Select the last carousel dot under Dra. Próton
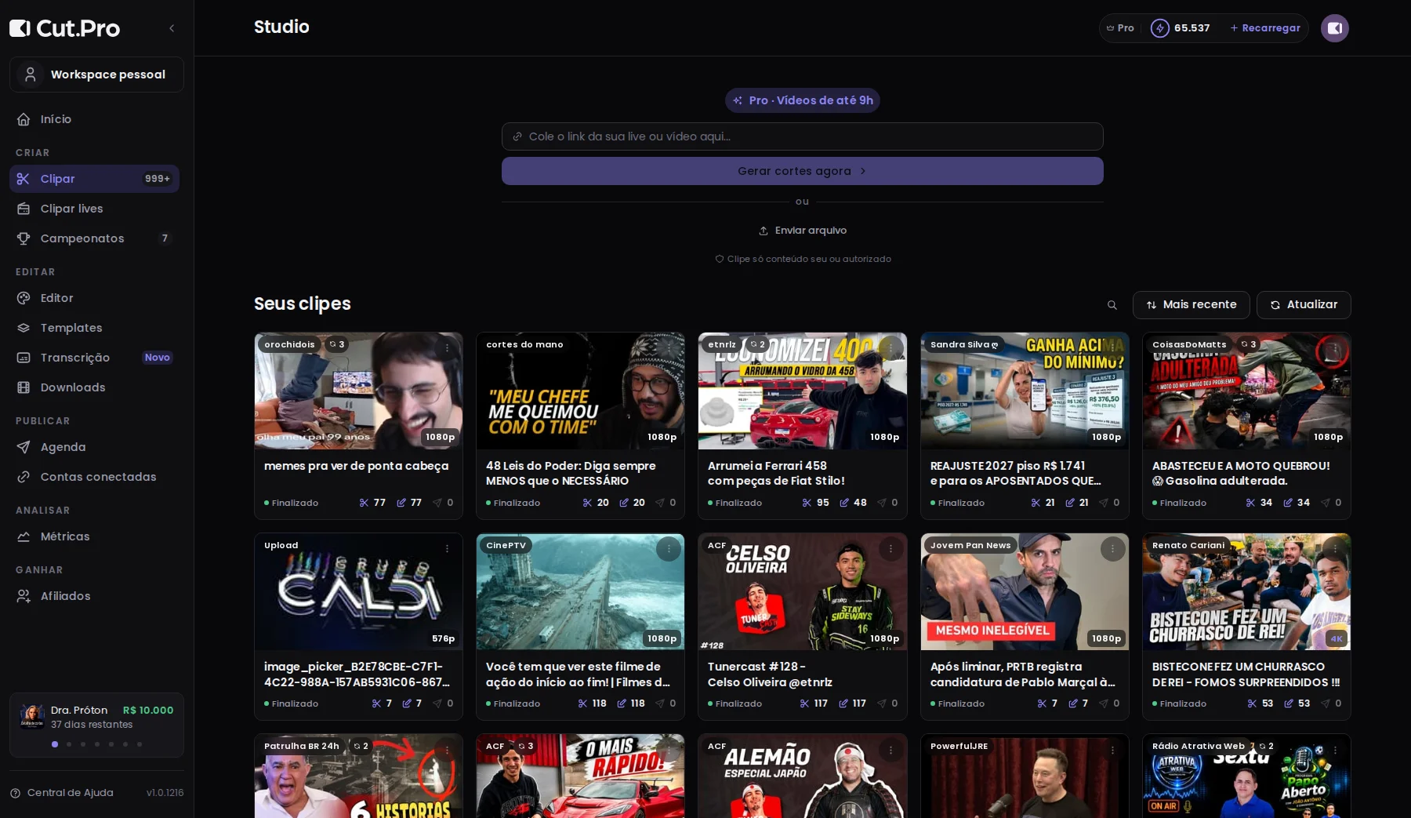This screenshot has height=818, width=1411. [x=140, y=744]
